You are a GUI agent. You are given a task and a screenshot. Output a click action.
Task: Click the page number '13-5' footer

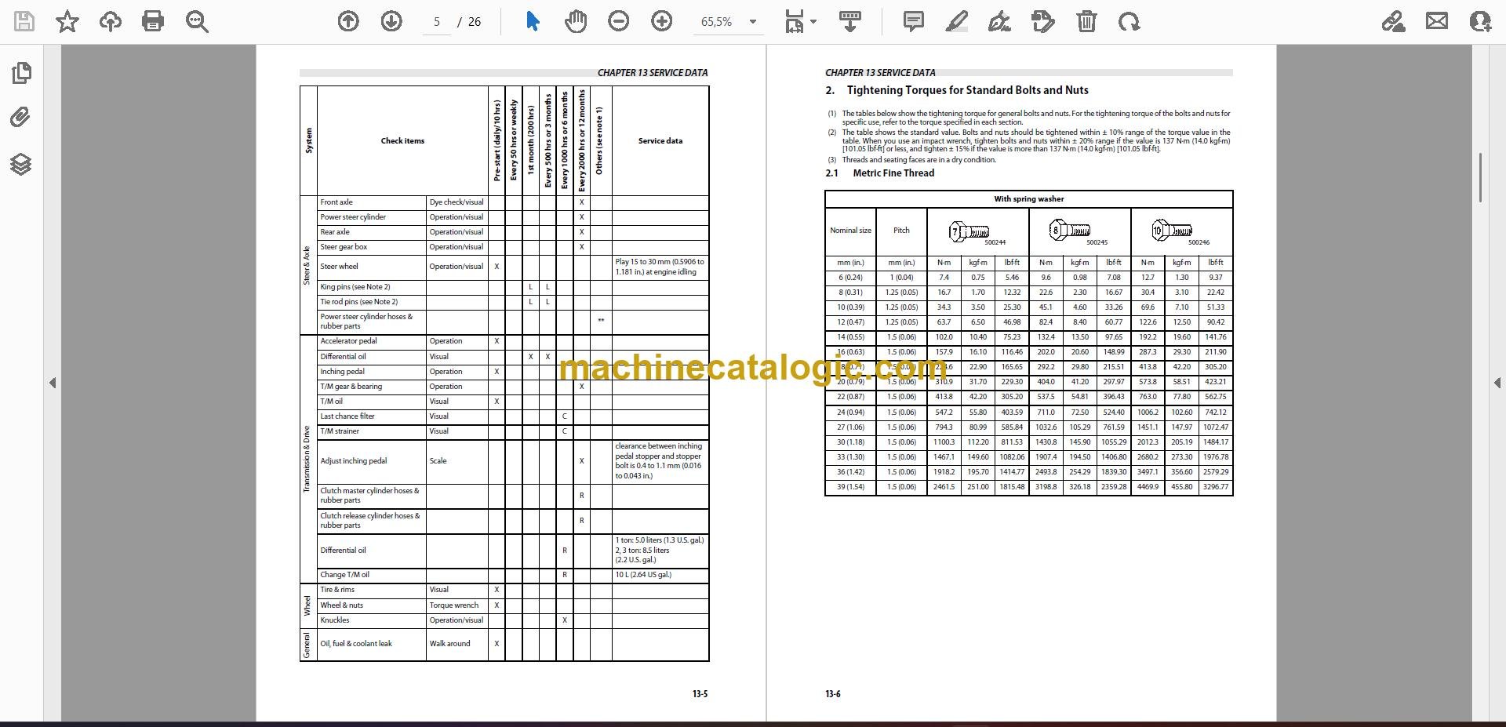coord(700,694)
